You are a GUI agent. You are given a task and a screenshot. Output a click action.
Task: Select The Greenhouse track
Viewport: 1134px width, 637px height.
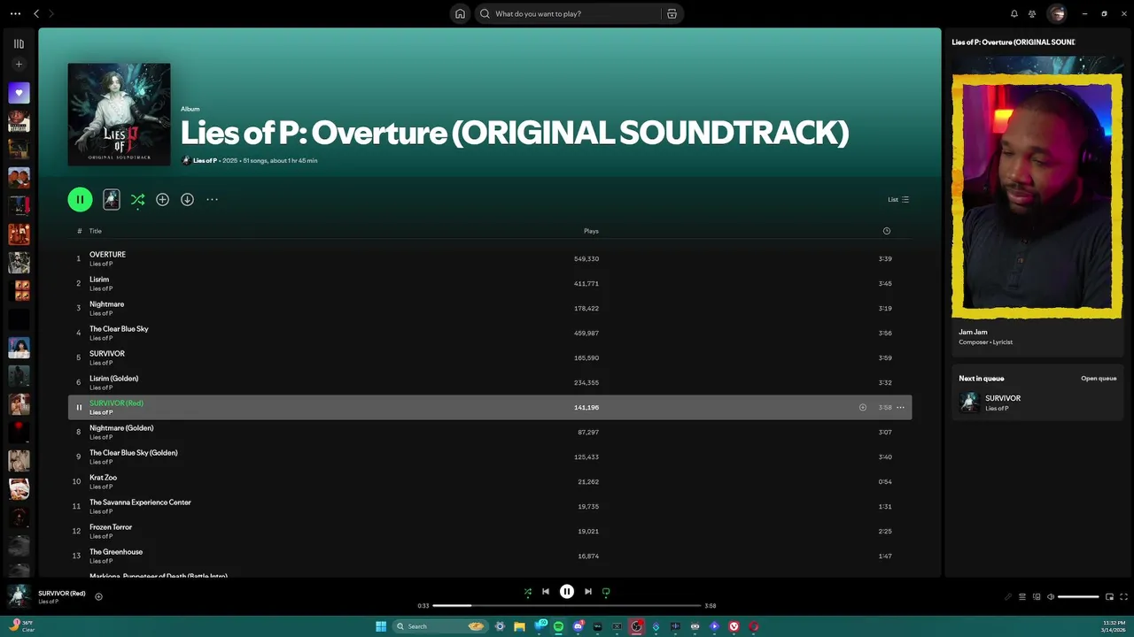point(490,556)
